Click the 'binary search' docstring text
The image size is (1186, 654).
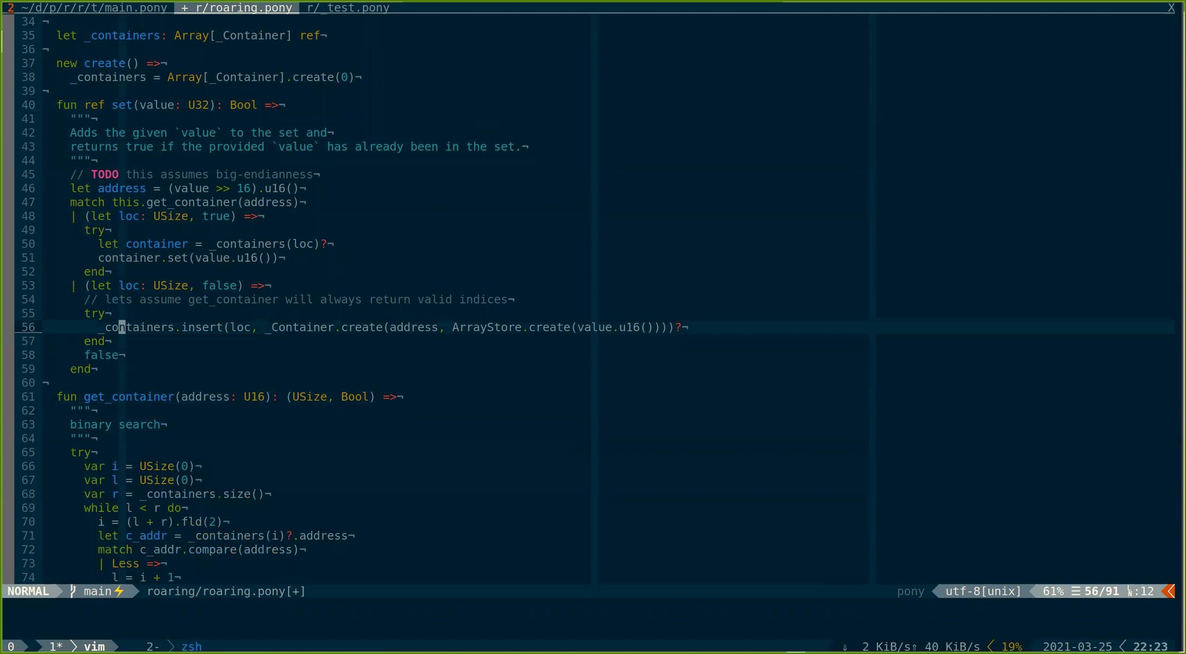(x=115, y=424)
